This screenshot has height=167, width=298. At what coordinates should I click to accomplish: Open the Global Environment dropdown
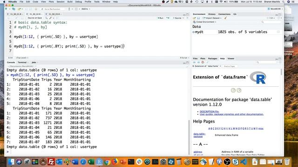click(x=205, y=22)
